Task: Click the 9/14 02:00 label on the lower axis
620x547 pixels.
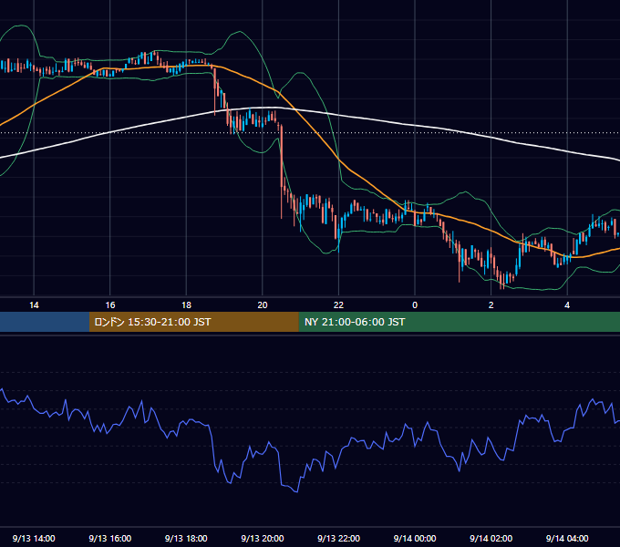Action: tap(491, 538)
